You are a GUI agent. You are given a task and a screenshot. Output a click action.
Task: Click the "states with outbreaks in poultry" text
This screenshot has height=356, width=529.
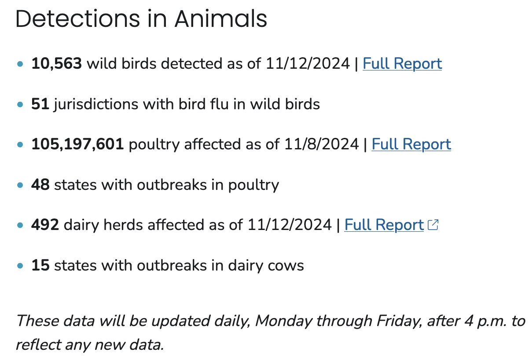166,185
